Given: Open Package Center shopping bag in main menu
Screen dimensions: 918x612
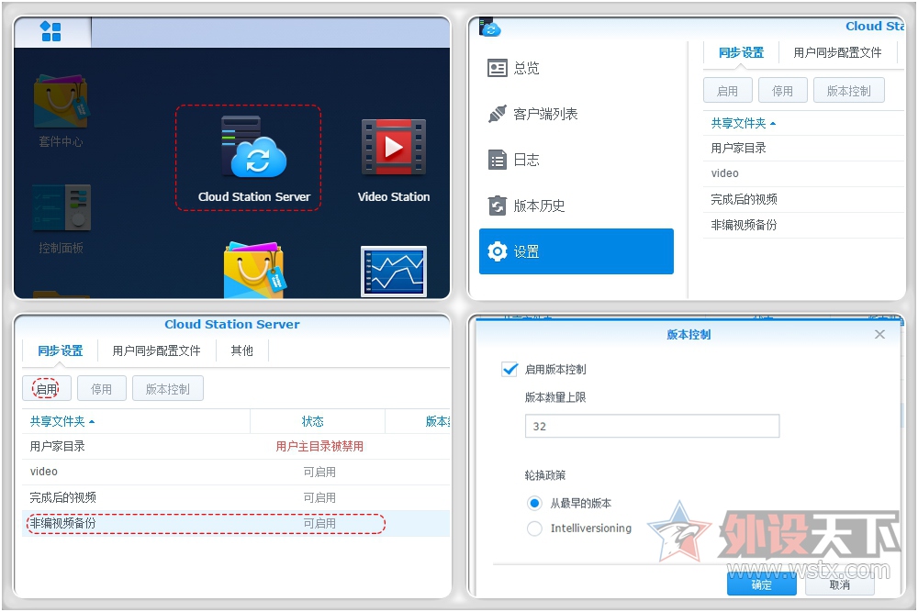Looking at the screenshot, I should coord(254,269).
